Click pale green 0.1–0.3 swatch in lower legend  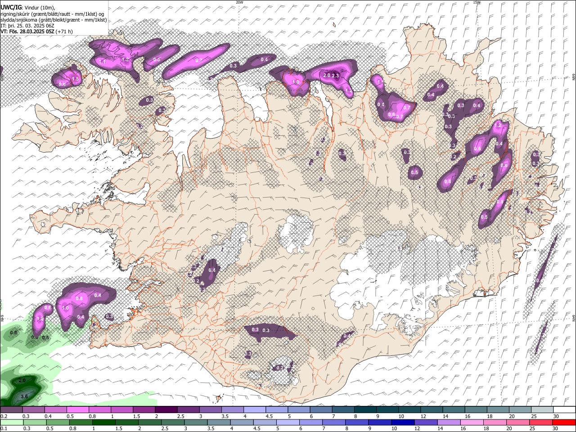11,422
